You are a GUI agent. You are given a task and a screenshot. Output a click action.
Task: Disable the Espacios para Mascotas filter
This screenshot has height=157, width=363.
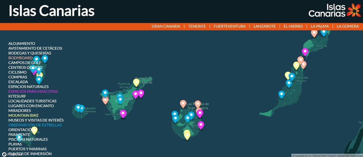click(33, 91)
